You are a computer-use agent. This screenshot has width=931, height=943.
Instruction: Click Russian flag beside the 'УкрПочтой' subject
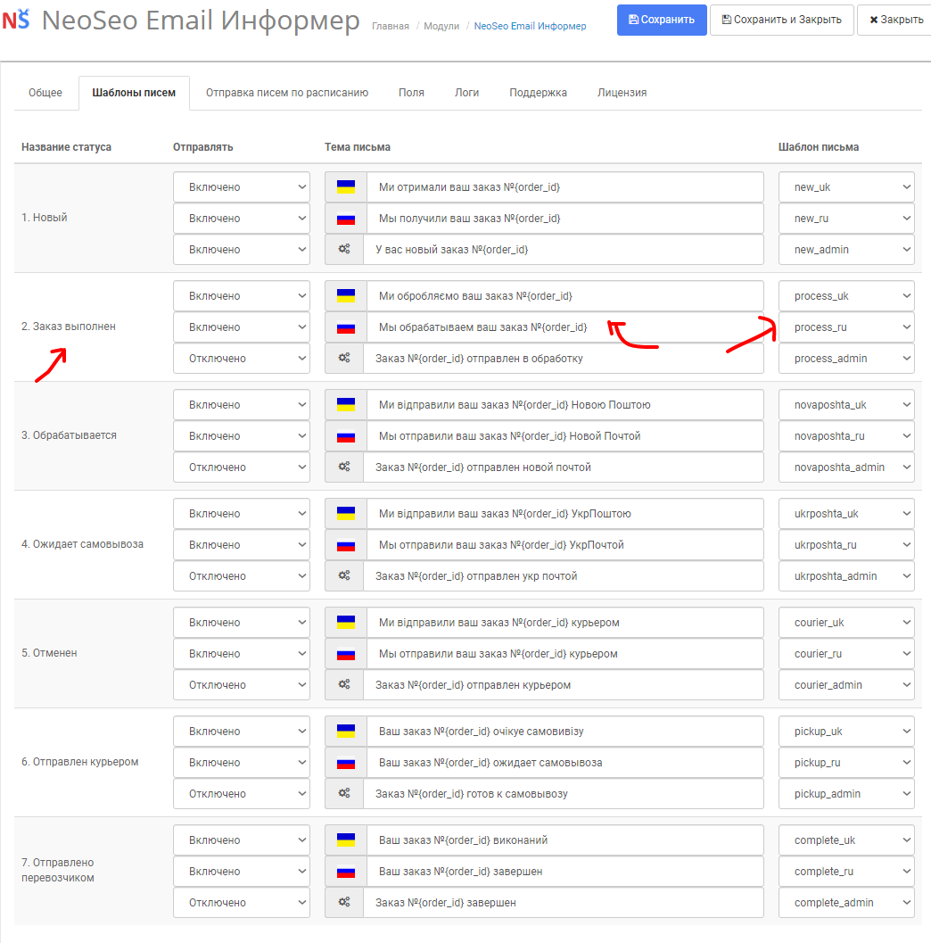pos(346,545)
